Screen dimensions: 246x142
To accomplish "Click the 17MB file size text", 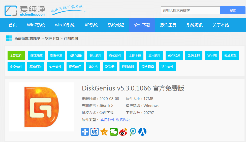I will coord(148,99).
